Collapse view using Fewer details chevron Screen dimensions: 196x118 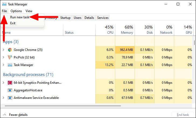point(5,114)
